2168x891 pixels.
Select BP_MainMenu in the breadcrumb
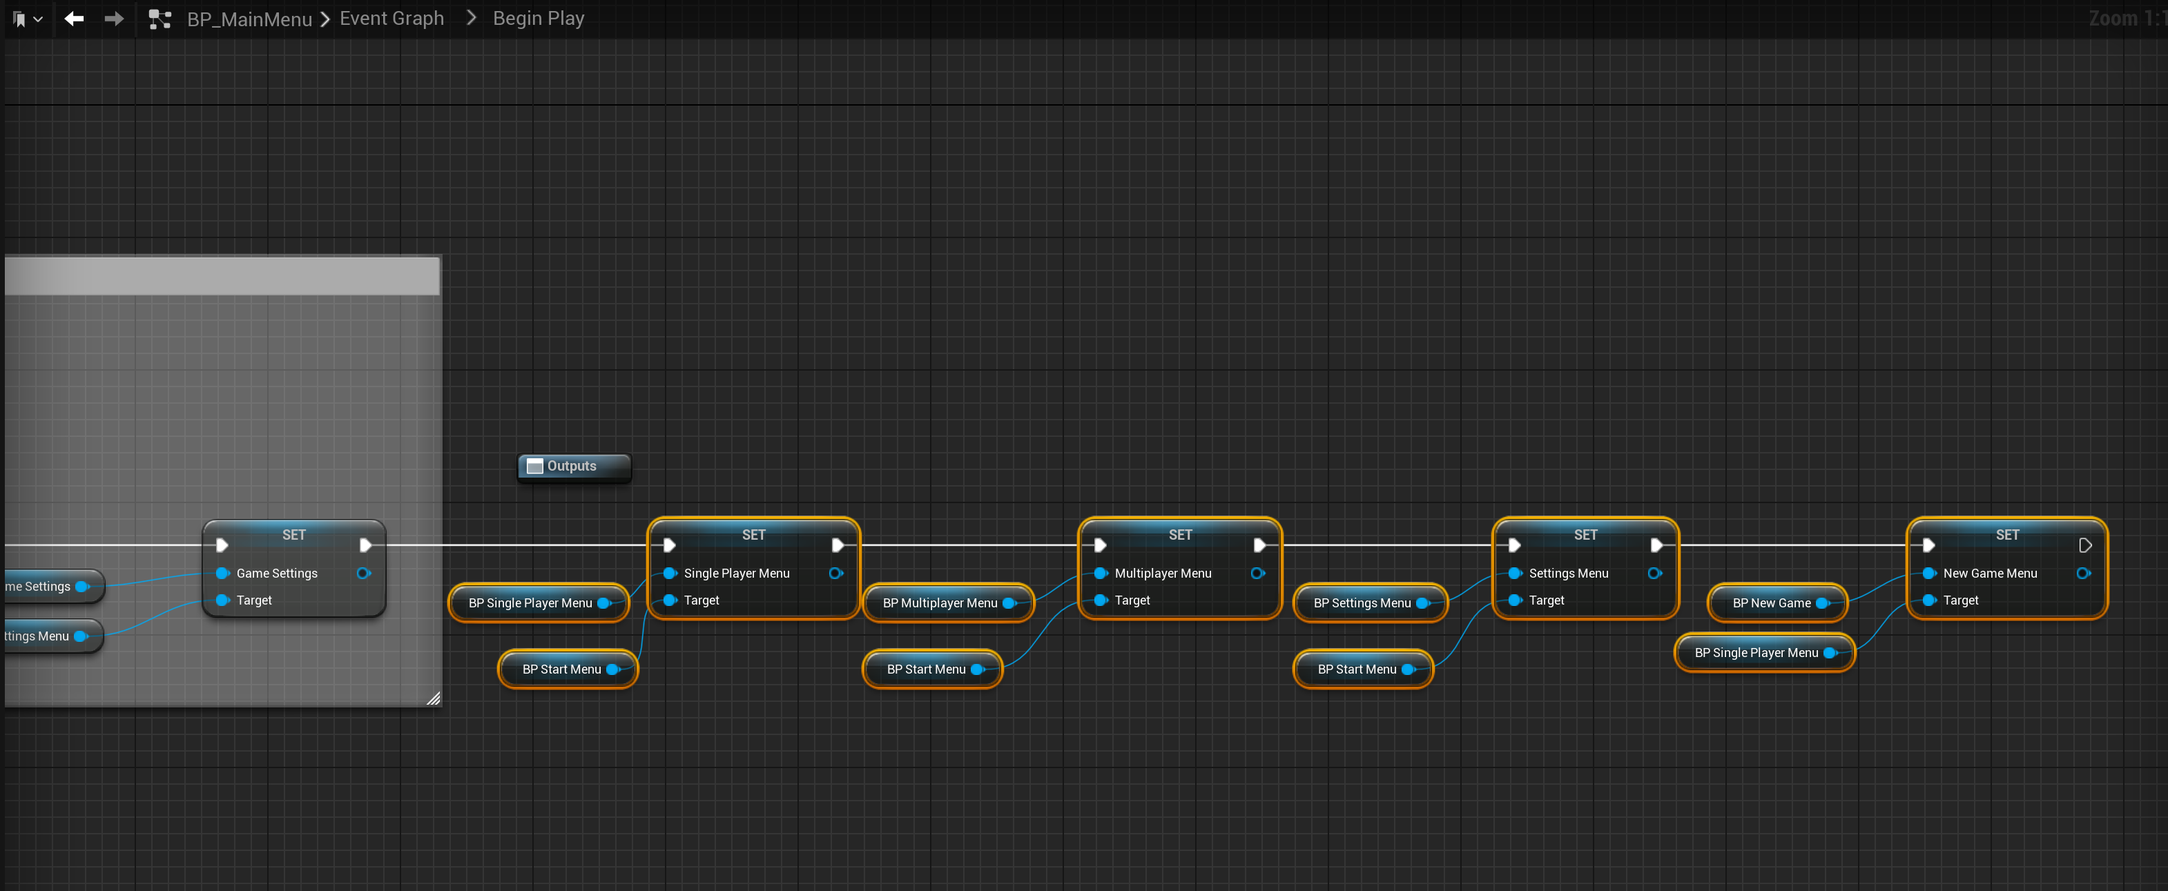249,19
